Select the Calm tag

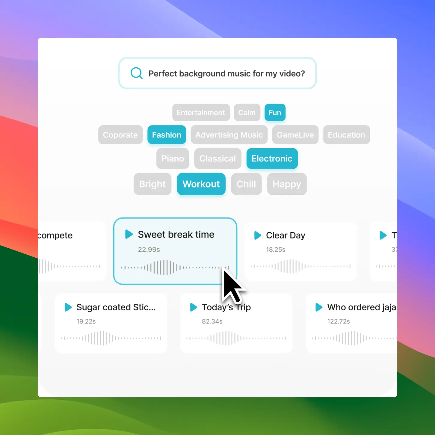(247, 113)
